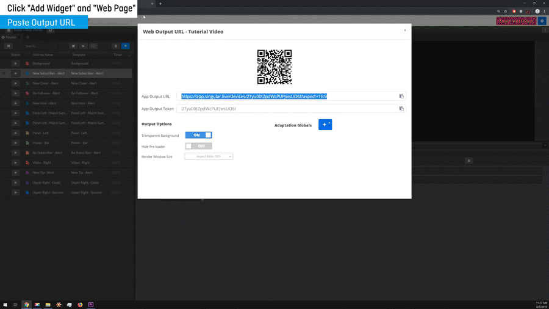
Task: Click the trash icon in the right panel
Action: [x=469, y=161]
